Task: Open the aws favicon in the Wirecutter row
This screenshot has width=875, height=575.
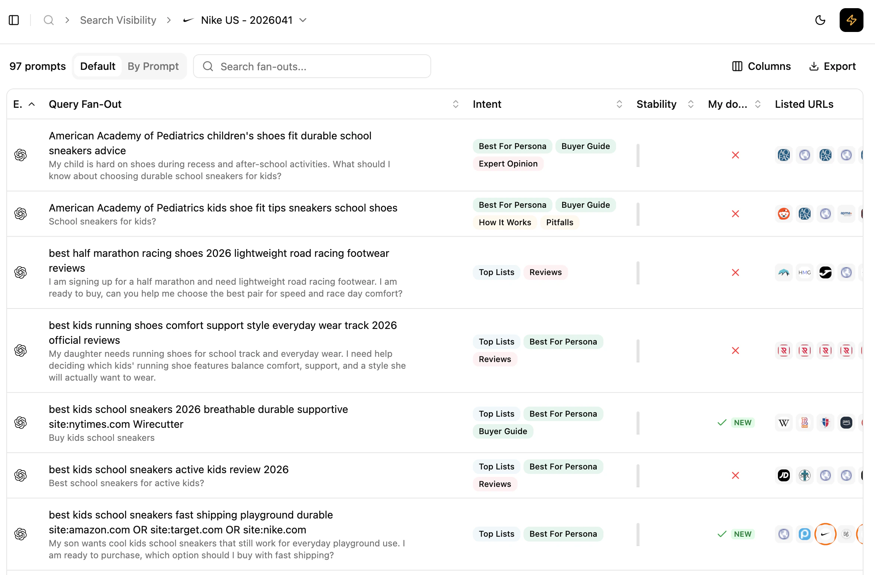Action: coord(846,423)
